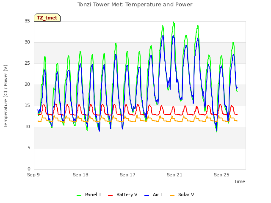The height and width of the screenshot is (203, 271).
Task: Click the Sep 9 x-axis tick label
Action: pos(33,175)
